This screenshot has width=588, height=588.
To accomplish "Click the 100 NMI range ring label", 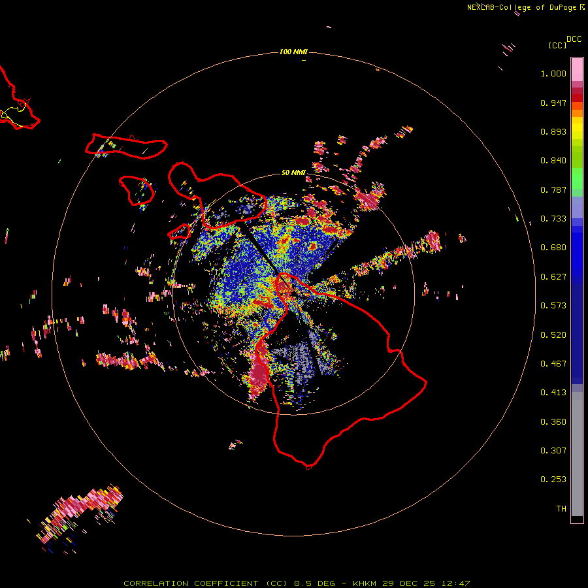I will pos(293,52).
